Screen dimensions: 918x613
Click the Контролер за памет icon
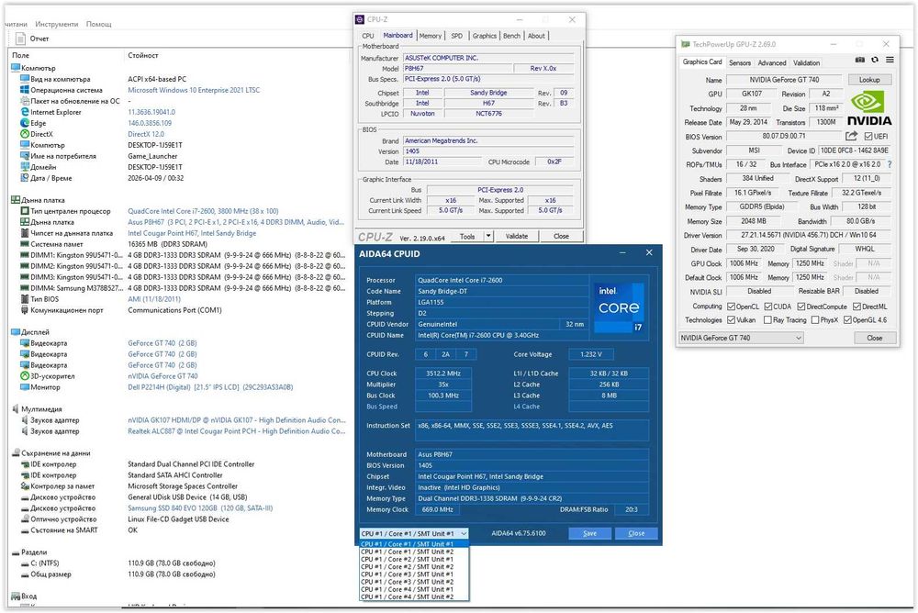point(25,486)
